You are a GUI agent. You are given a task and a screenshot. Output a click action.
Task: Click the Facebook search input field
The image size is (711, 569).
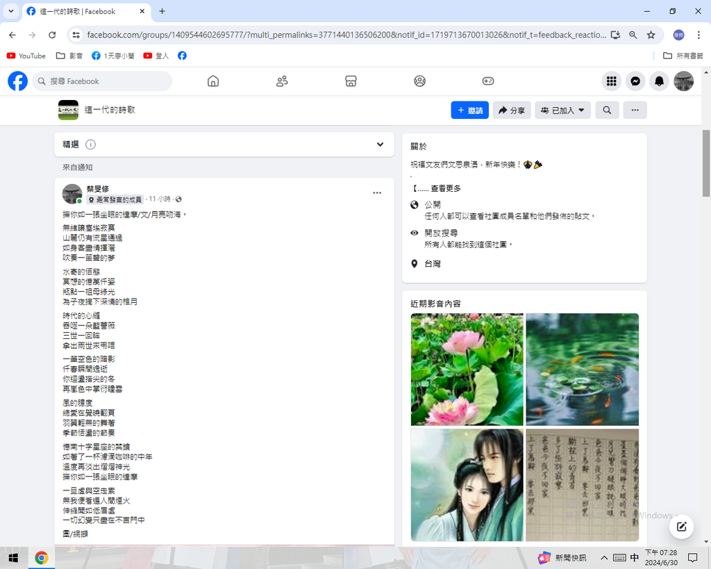click(104, 81)
